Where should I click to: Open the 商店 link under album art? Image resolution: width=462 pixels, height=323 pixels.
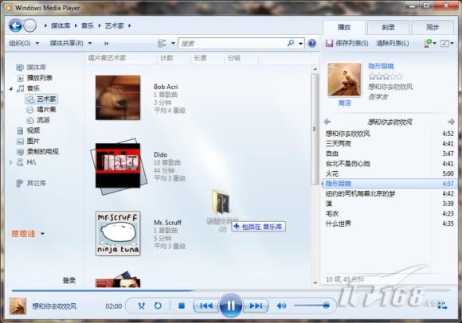(344, 103)
